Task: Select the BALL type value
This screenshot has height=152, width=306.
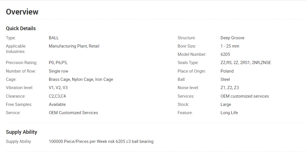Action: [54, 38]
